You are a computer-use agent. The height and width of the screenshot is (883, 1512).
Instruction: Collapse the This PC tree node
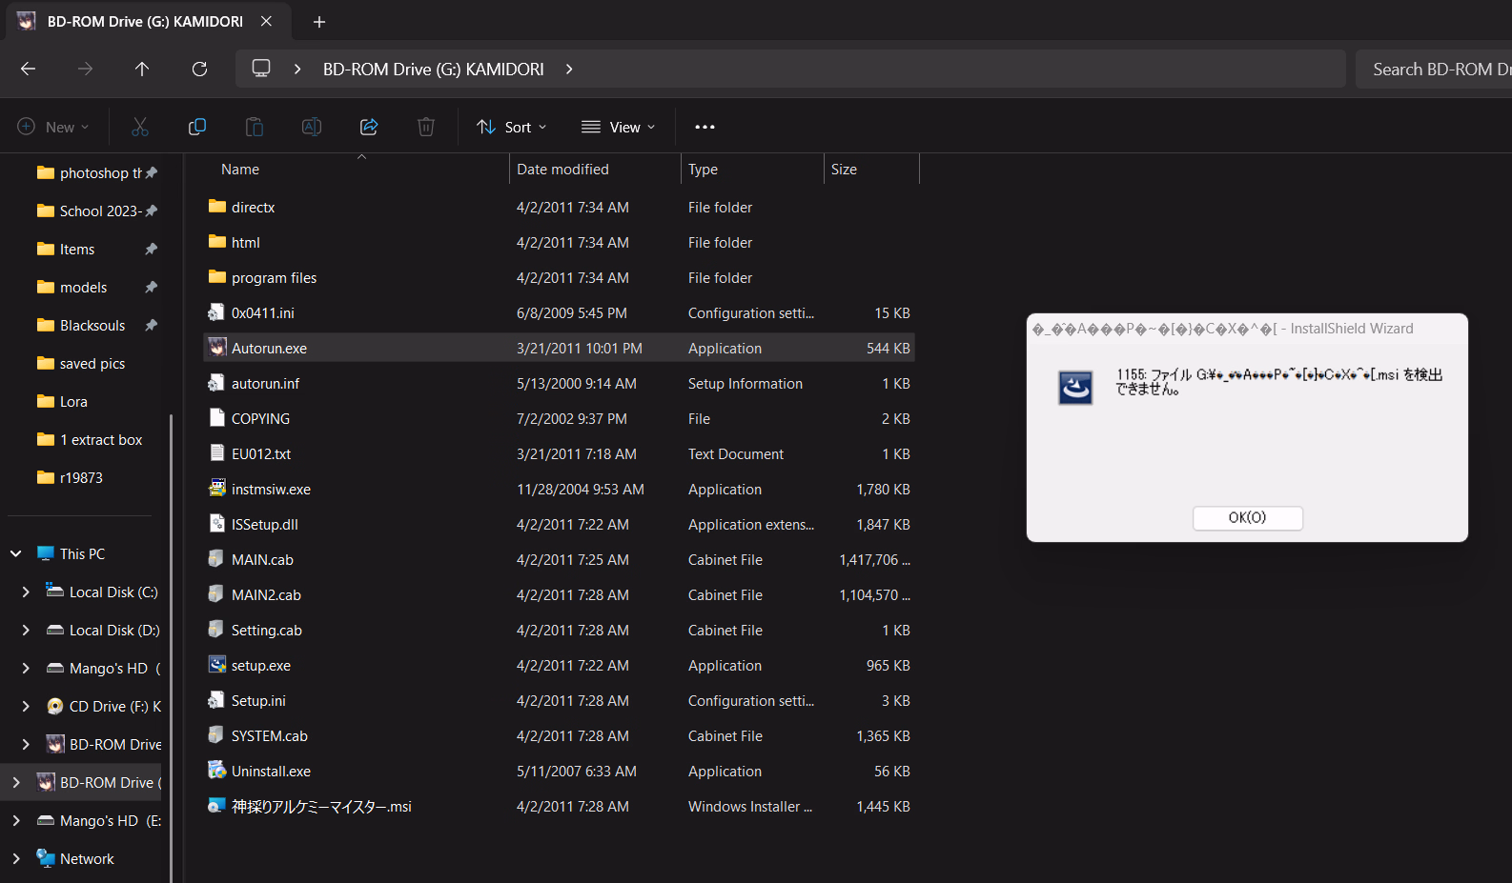(16, 553)
